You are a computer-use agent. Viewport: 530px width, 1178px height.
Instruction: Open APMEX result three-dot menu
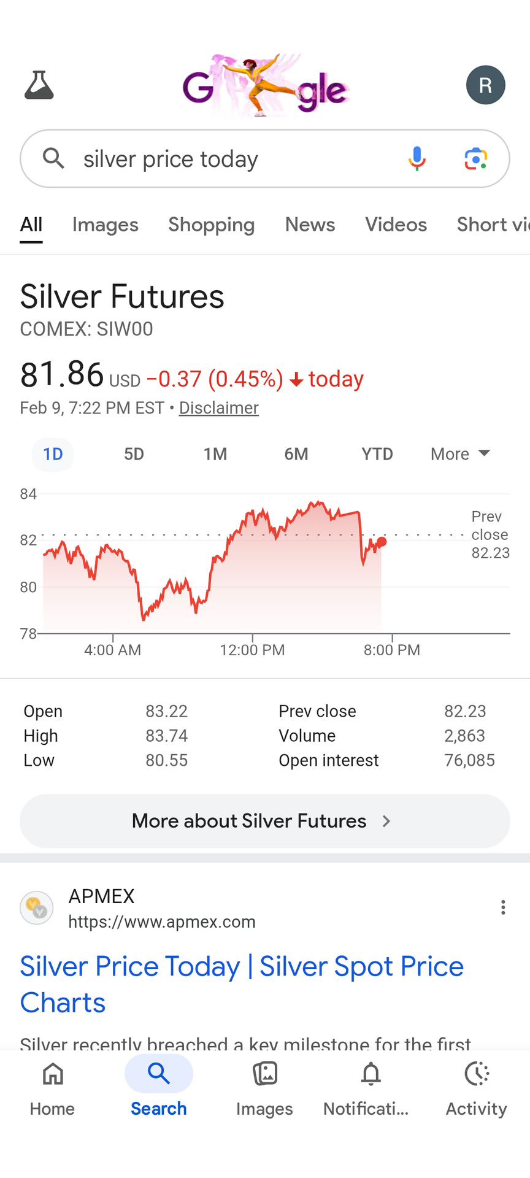click(503, 907)
